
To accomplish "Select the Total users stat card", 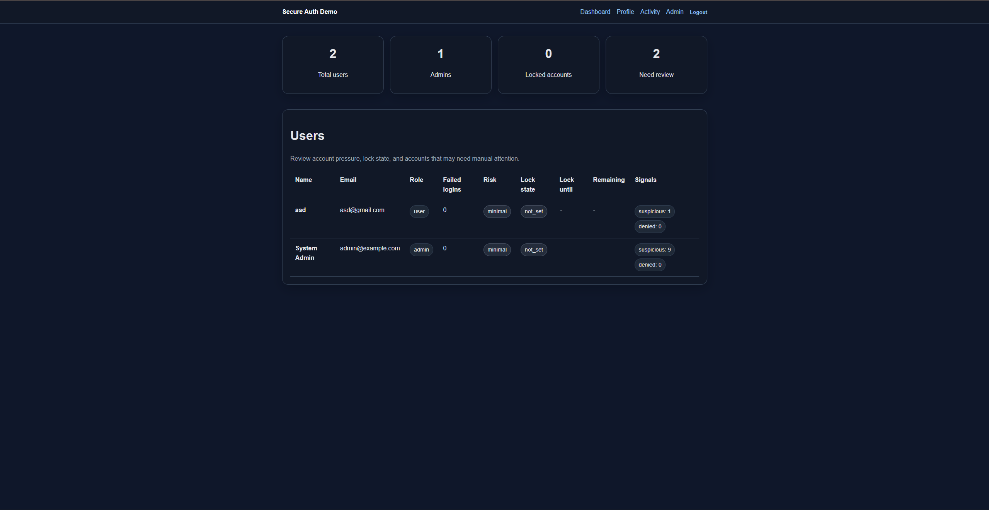I will [x=332, y=65].
